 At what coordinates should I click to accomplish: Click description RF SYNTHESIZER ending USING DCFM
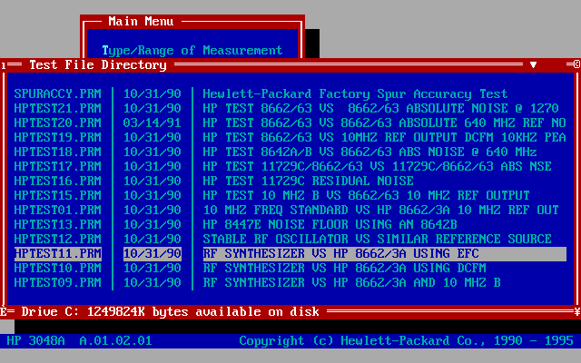pos(344,268)
